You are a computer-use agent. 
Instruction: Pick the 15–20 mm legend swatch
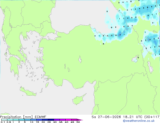[39, 120]
